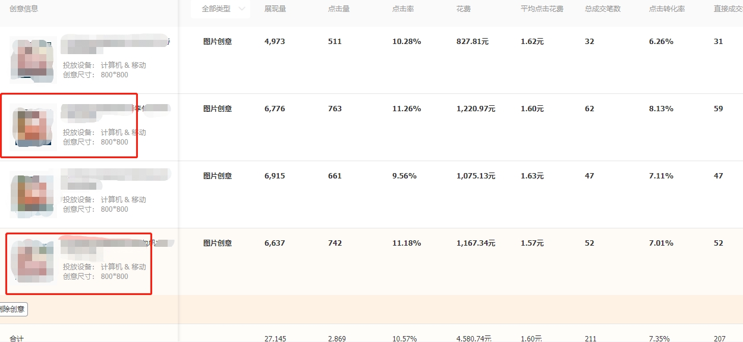Open the 全部类型 filter dropdown
The width and height of the screenshot is (743, 342).
pos(223,9)
